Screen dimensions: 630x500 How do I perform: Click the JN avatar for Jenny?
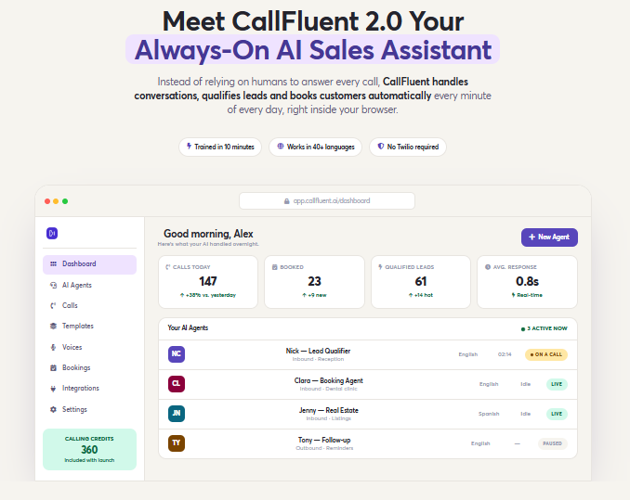point(177,414)
